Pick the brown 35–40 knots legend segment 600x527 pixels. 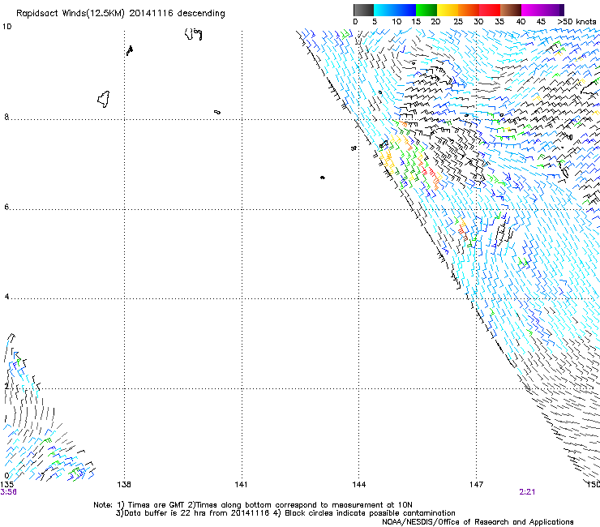511,10
